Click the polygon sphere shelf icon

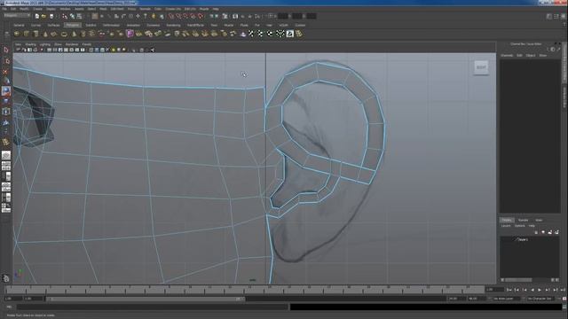[x=17, y=34]
